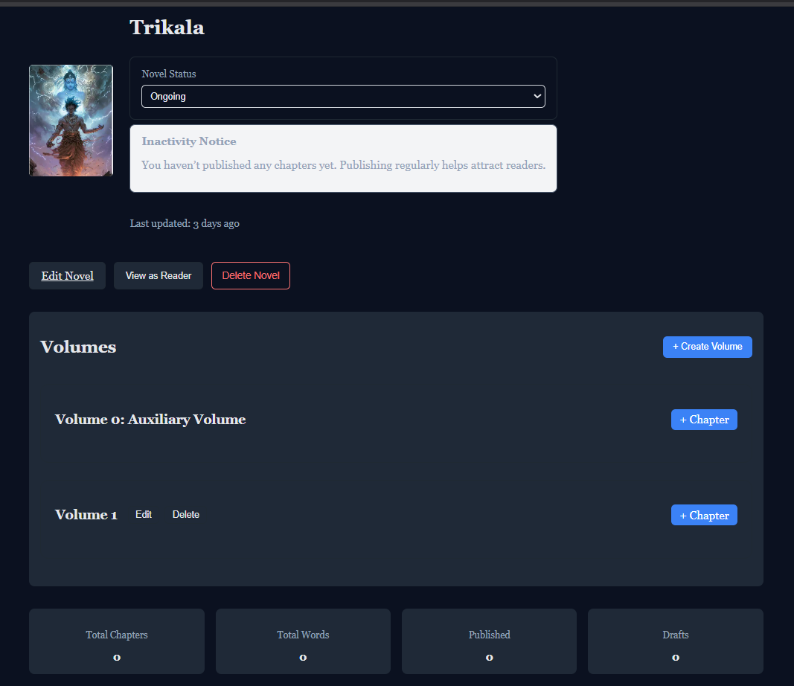Image resolution: width=794 pixels, height=686 pixels.
Task: Click Delete next to Volume 1
Action: tap(186, 515)
